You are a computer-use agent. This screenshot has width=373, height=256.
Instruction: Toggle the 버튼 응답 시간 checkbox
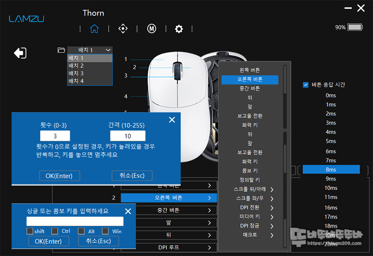click(306, 85)
